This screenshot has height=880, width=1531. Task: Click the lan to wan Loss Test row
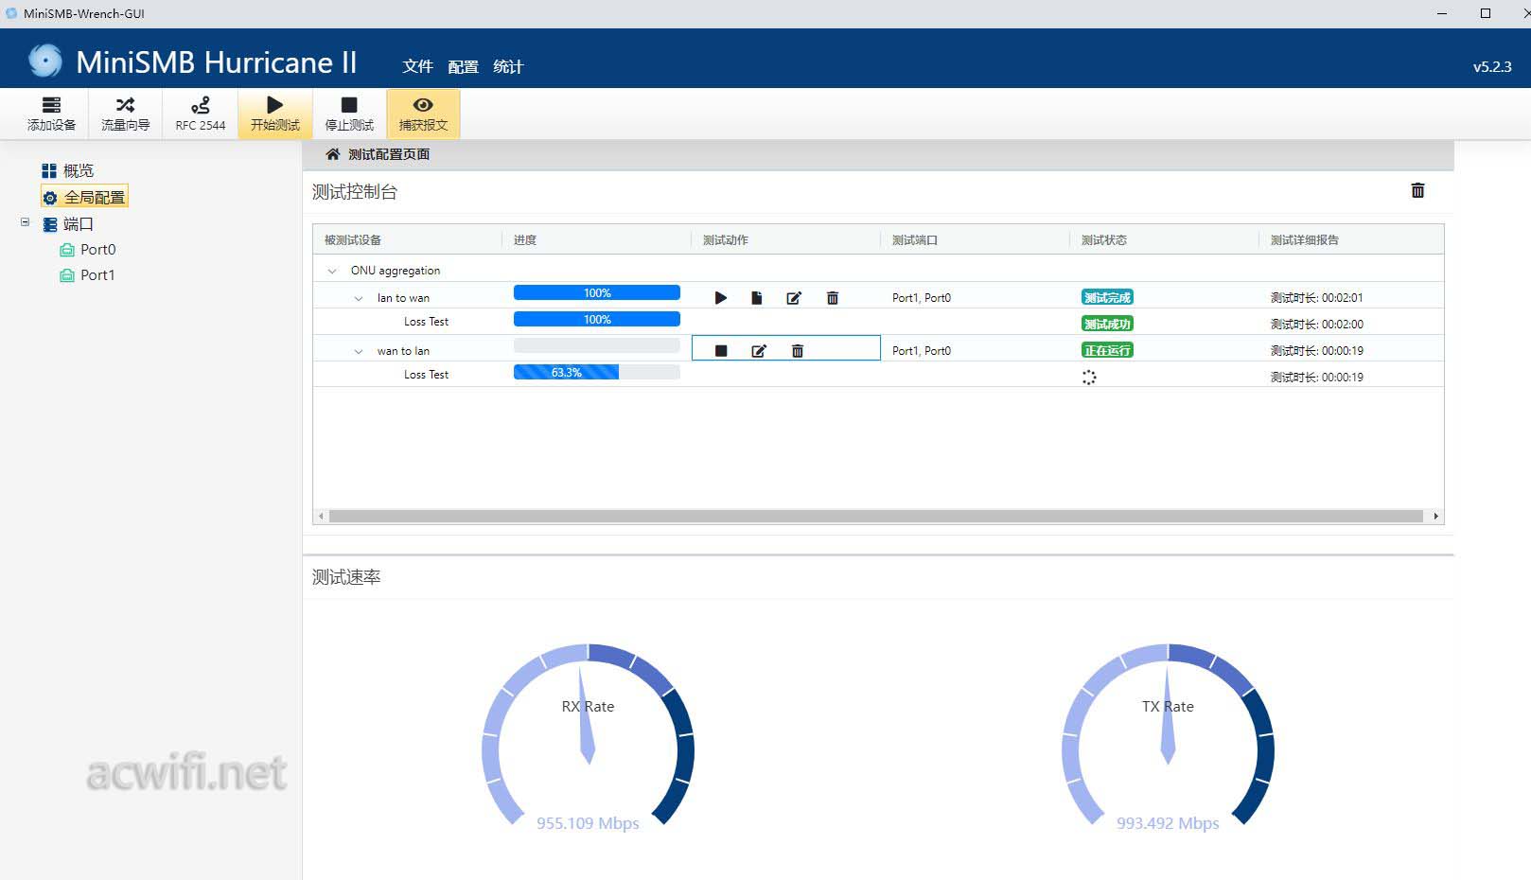(x=878, y=322)
